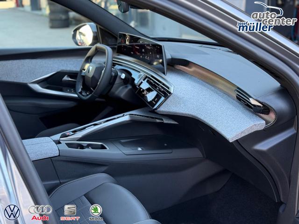
Task: Click the autocenter josef müller logo
Action: pos(267,17)
